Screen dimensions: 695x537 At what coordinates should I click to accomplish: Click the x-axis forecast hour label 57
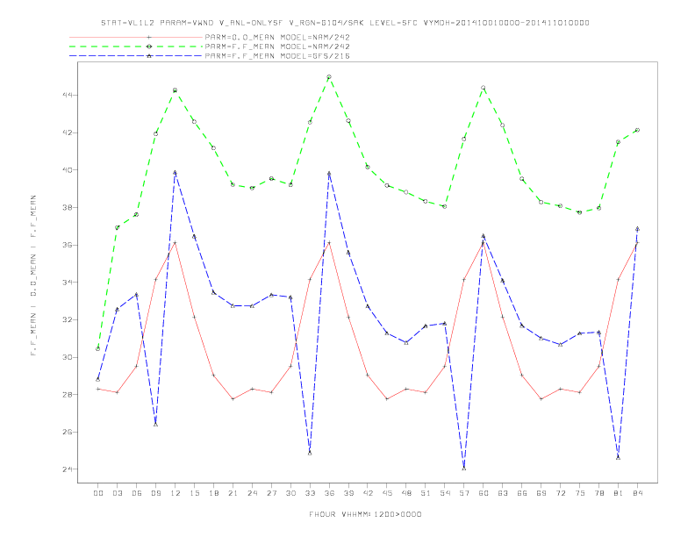point(464,493)
